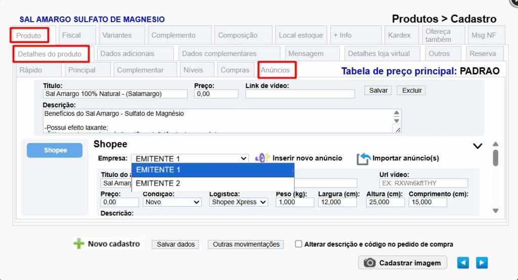Click the Excluir button
The width and height of the screenshot is (518, 280).
coord(412,90)
